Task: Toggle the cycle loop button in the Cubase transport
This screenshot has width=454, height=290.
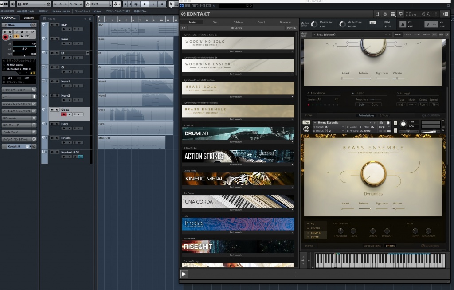Action: (x=136, y=4)
